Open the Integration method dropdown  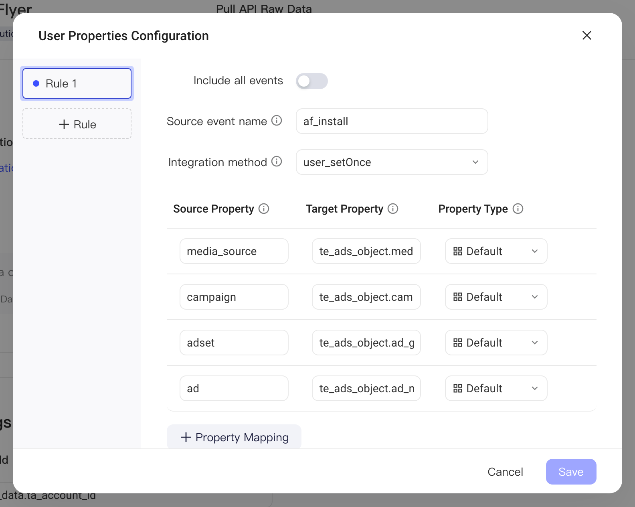[x=392, y=162]
